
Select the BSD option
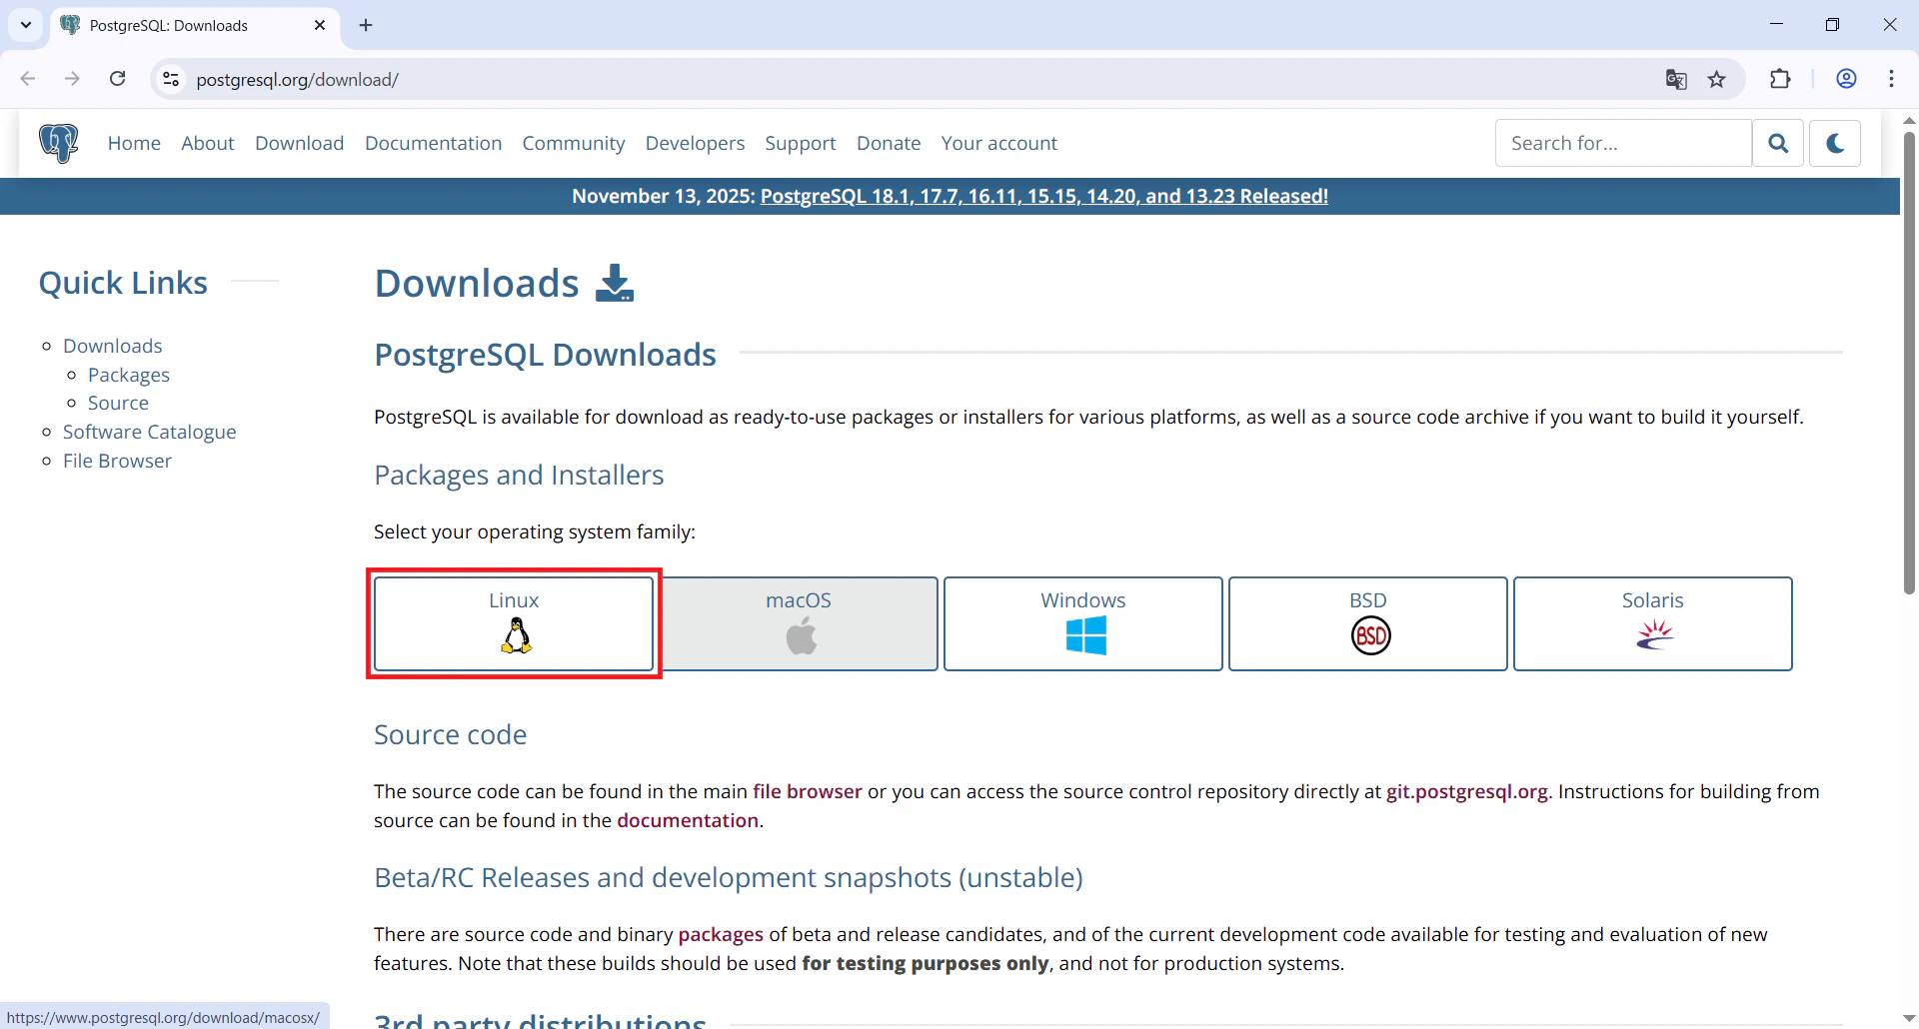tap(1368, 623)
